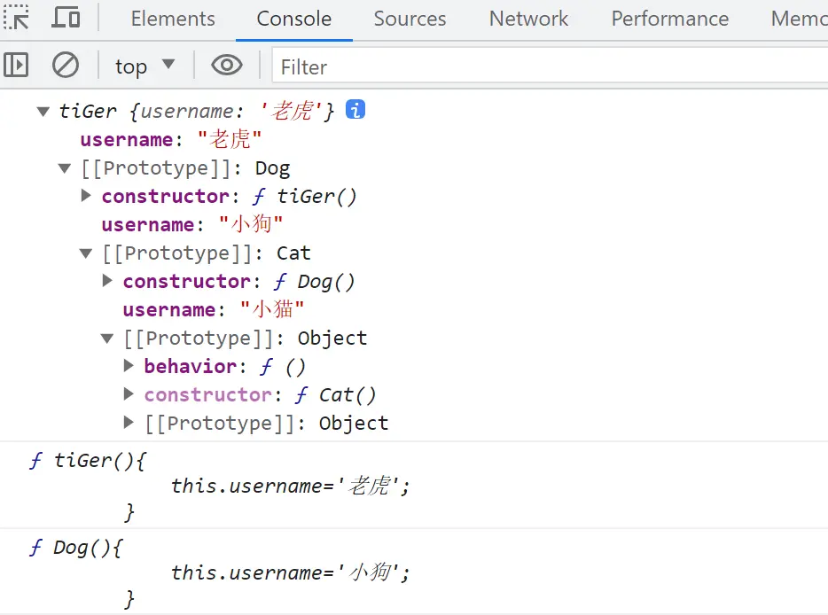Click the username: "小狗" property row
This screenshot has width=828, height=615.
tap(192, 225)
